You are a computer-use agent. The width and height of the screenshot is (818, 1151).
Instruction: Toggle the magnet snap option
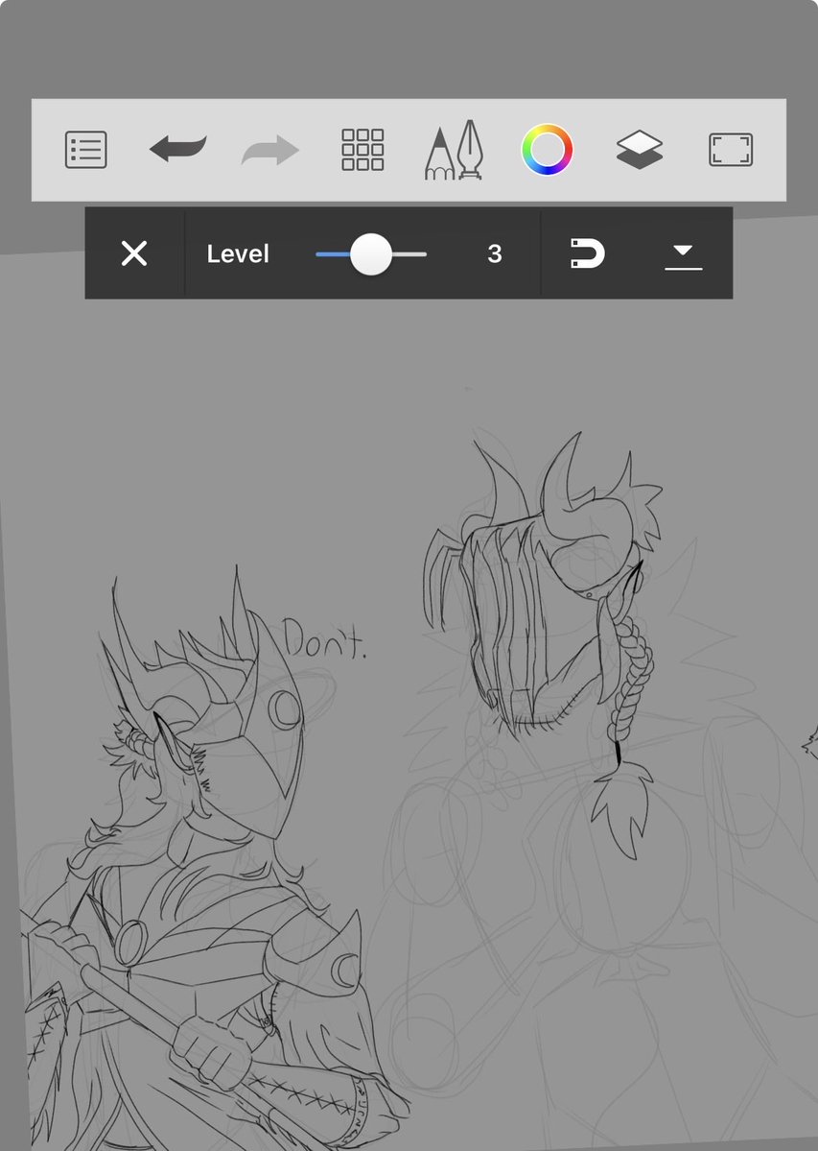588,253
